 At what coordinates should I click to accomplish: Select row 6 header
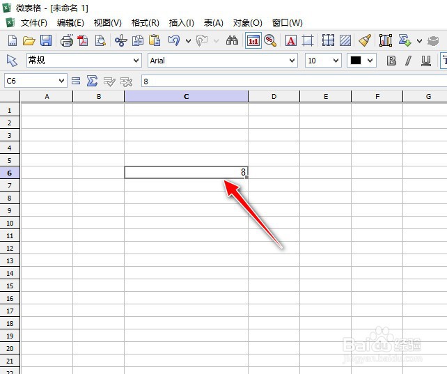[x=10, y=173]
